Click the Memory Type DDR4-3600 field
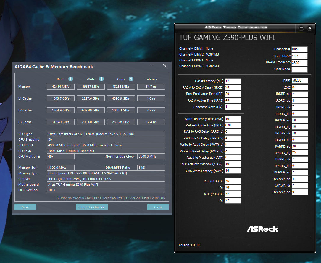The height and width of the screenshot is (263, 321). (106, 173)
